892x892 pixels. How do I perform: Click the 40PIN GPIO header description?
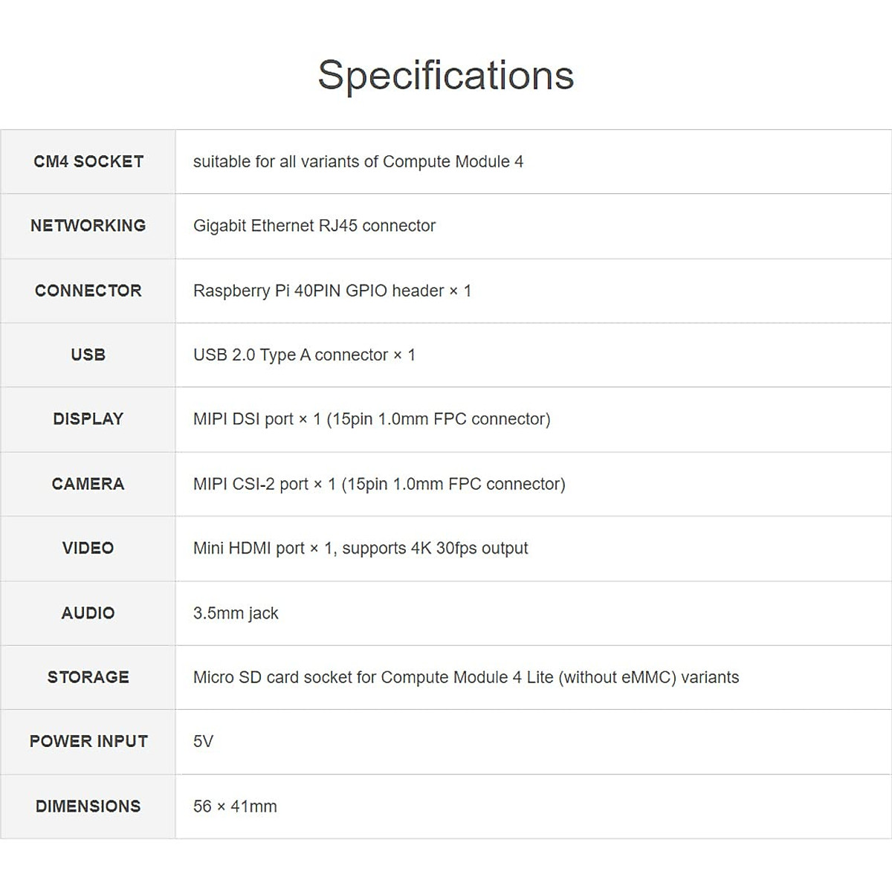(332, 291)
